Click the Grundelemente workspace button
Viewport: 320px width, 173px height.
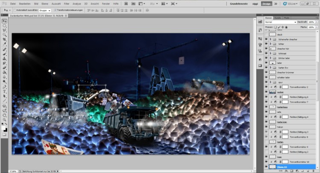coord(239,3)
